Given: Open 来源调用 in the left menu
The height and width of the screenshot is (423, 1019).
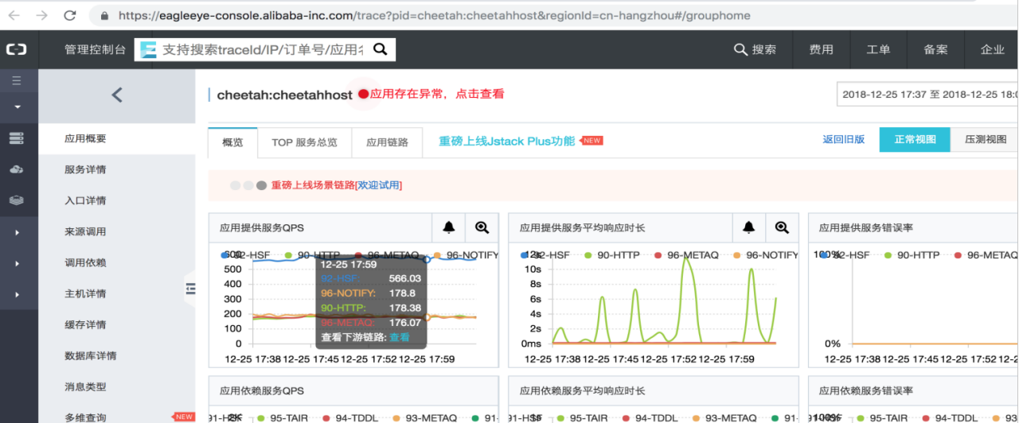Looking at the screenshot, I should pyautogui.click(x=85, y=231).
